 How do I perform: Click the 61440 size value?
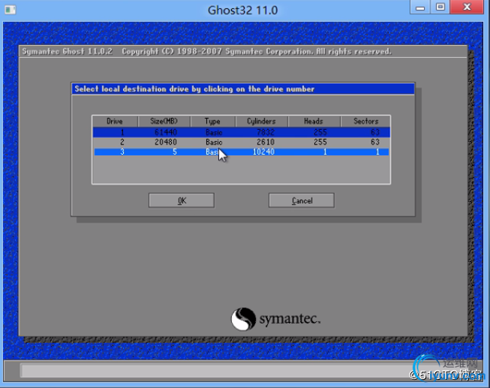[x=166, y=132]
